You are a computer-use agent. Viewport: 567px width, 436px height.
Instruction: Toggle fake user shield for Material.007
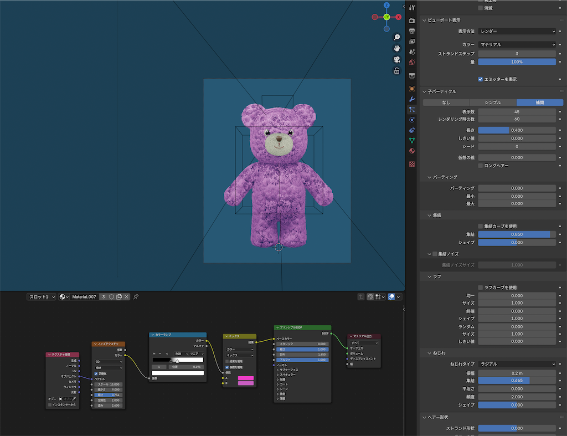(111, 297)
